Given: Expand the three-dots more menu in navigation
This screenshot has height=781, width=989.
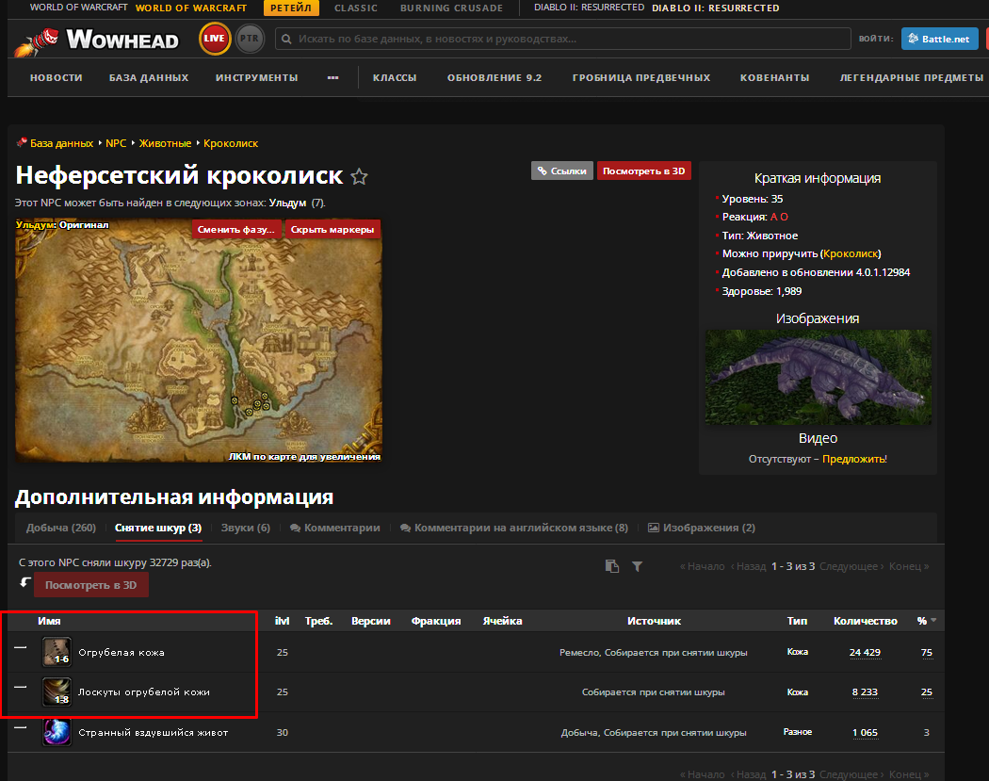Looking at the screenshot, I should pyautogui.click(x=332, y=77).
